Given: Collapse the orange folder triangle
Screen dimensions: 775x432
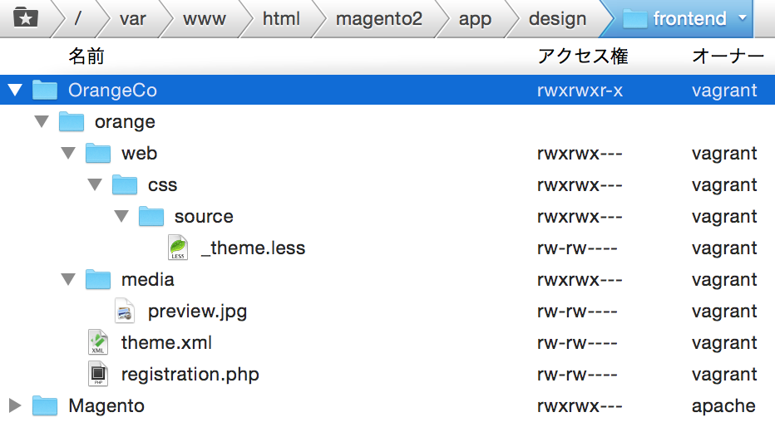Looking at the screenshot, I should (42, 121).
